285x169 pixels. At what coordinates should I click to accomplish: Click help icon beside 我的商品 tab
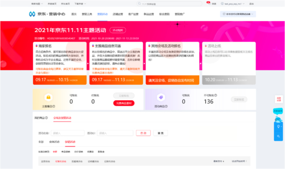click(x=46, y=118)
